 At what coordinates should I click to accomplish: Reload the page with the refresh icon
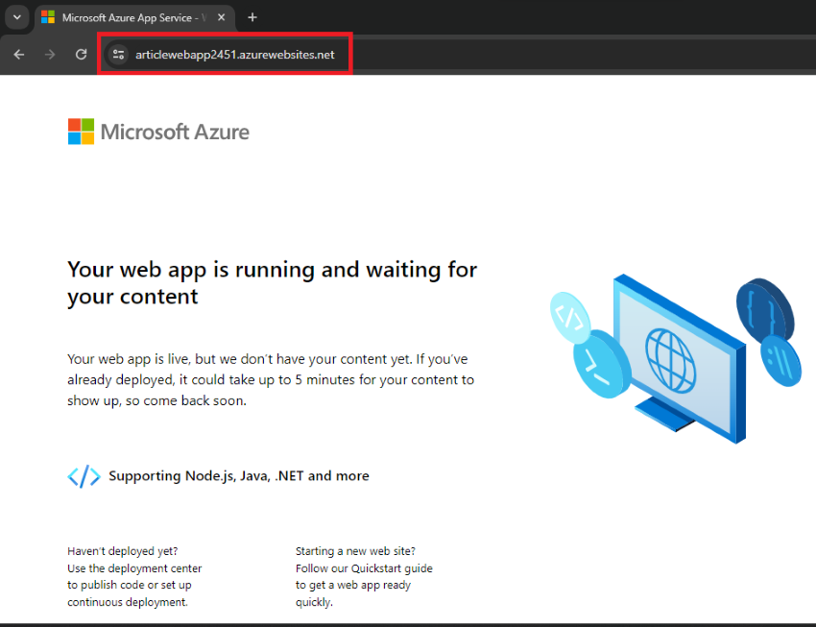click(81, 54)
